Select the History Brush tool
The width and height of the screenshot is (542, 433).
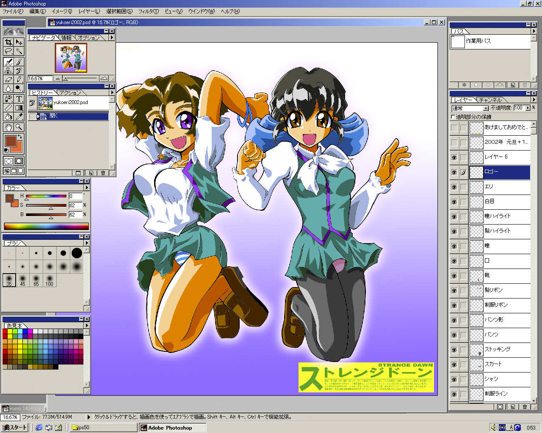(x=19, y=71)
